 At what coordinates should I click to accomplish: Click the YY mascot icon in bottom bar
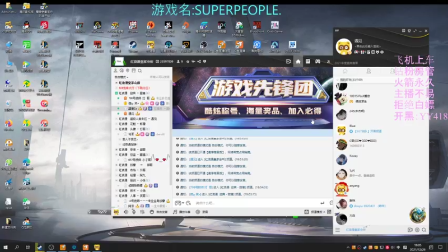coord(116,212)
